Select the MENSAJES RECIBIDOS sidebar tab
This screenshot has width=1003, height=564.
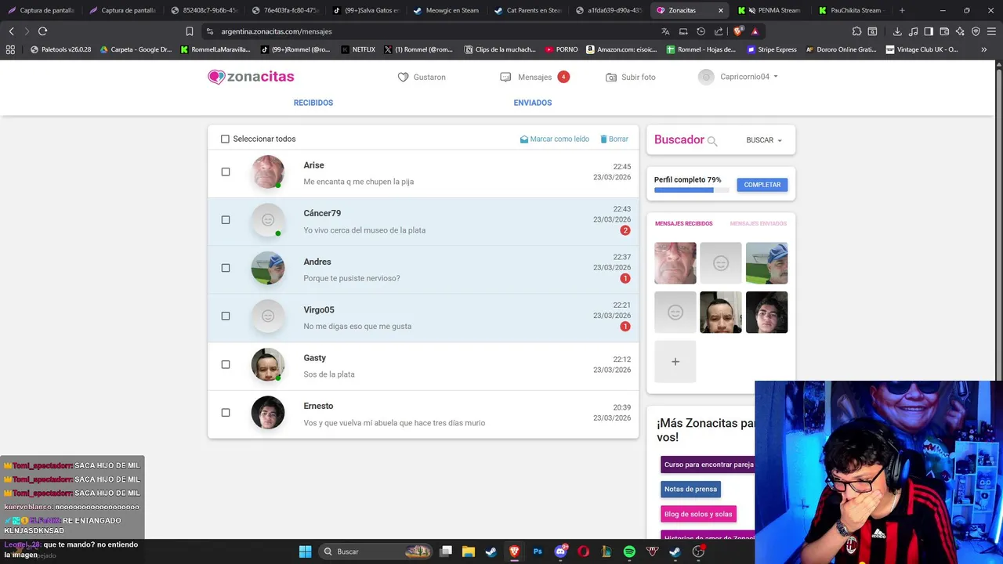(683, 224)
